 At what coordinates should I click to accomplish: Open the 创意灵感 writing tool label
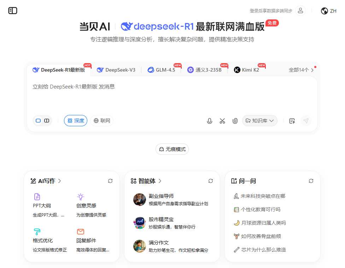pyautogui.click(x=86, y=206)
